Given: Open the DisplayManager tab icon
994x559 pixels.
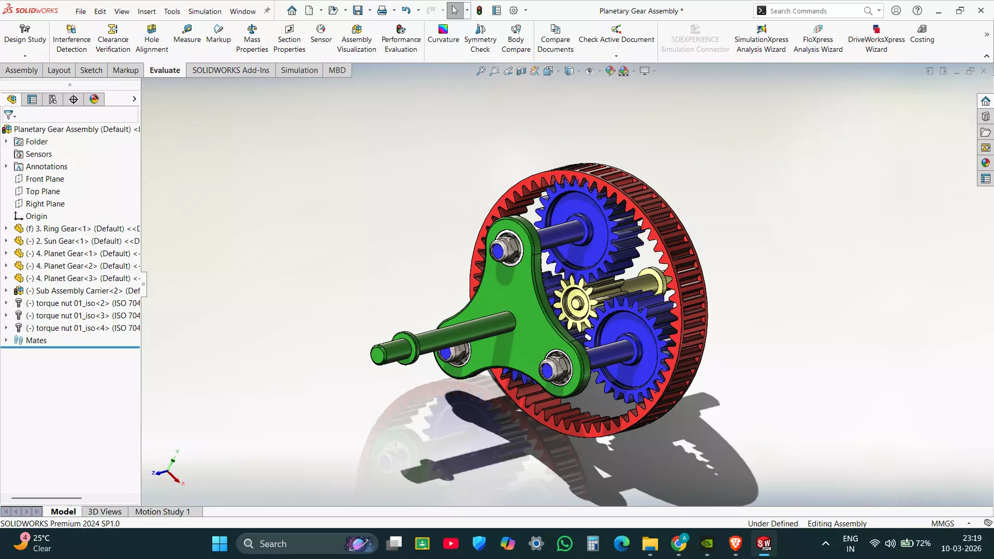Looking at the screenshot, I should pos(94,99).
